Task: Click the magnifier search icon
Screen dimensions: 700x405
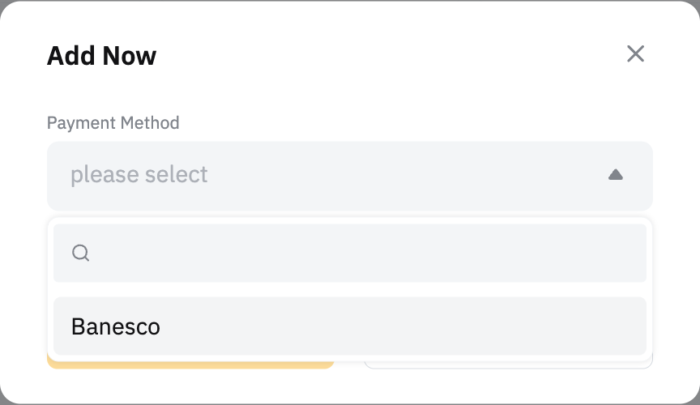Action: tap(80, 254)
